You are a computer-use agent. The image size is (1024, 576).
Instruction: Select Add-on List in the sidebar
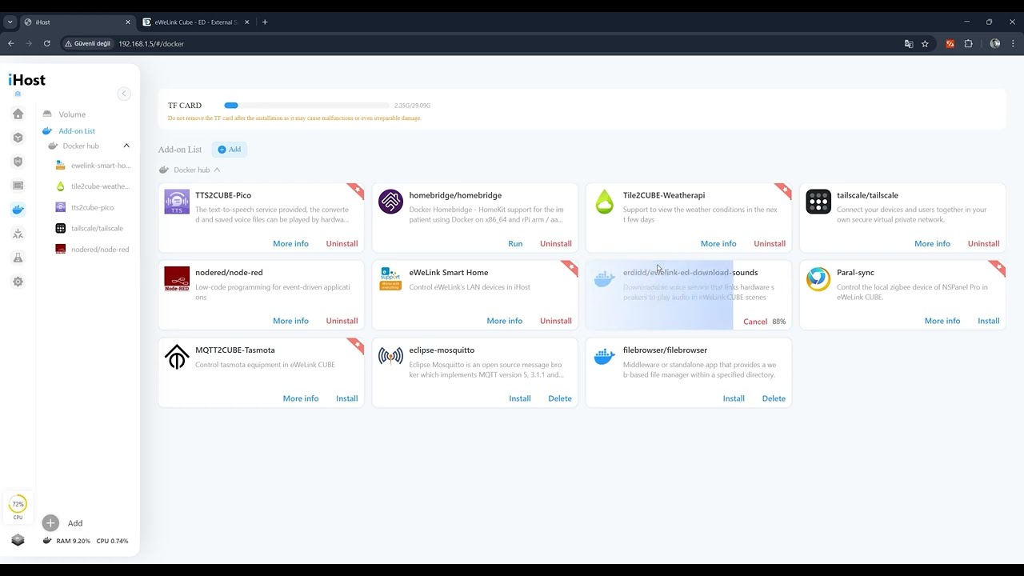(77, 131)
